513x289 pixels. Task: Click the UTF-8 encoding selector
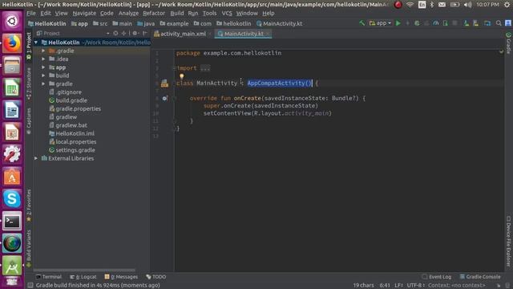tap(415, 286)
